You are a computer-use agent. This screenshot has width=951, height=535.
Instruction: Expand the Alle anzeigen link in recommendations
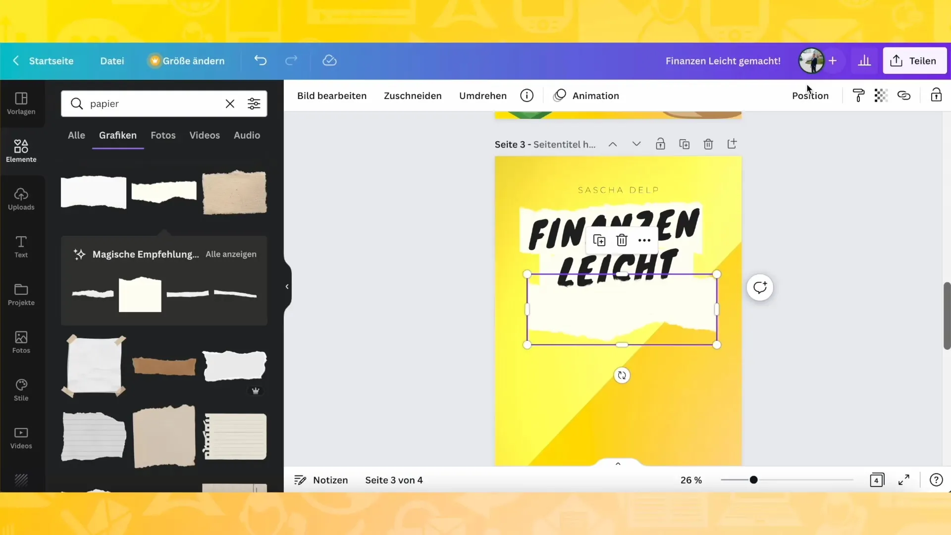coord(230,254)
